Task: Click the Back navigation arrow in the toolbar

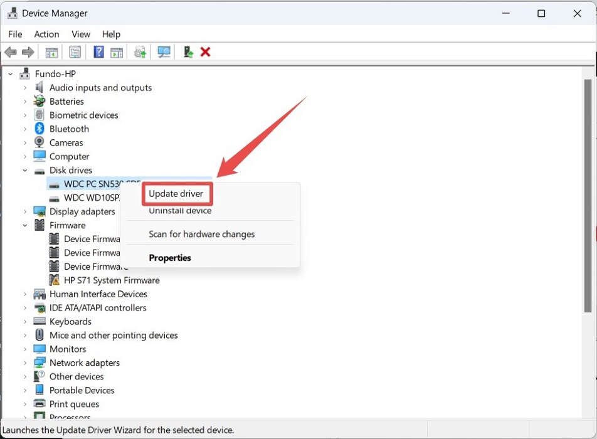Action: pyautogui.click(x=10, y=51)
